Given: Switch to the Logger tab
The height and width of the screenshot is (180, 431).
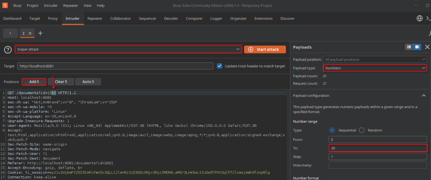Looking at the screenshot, I should [216, 18].
